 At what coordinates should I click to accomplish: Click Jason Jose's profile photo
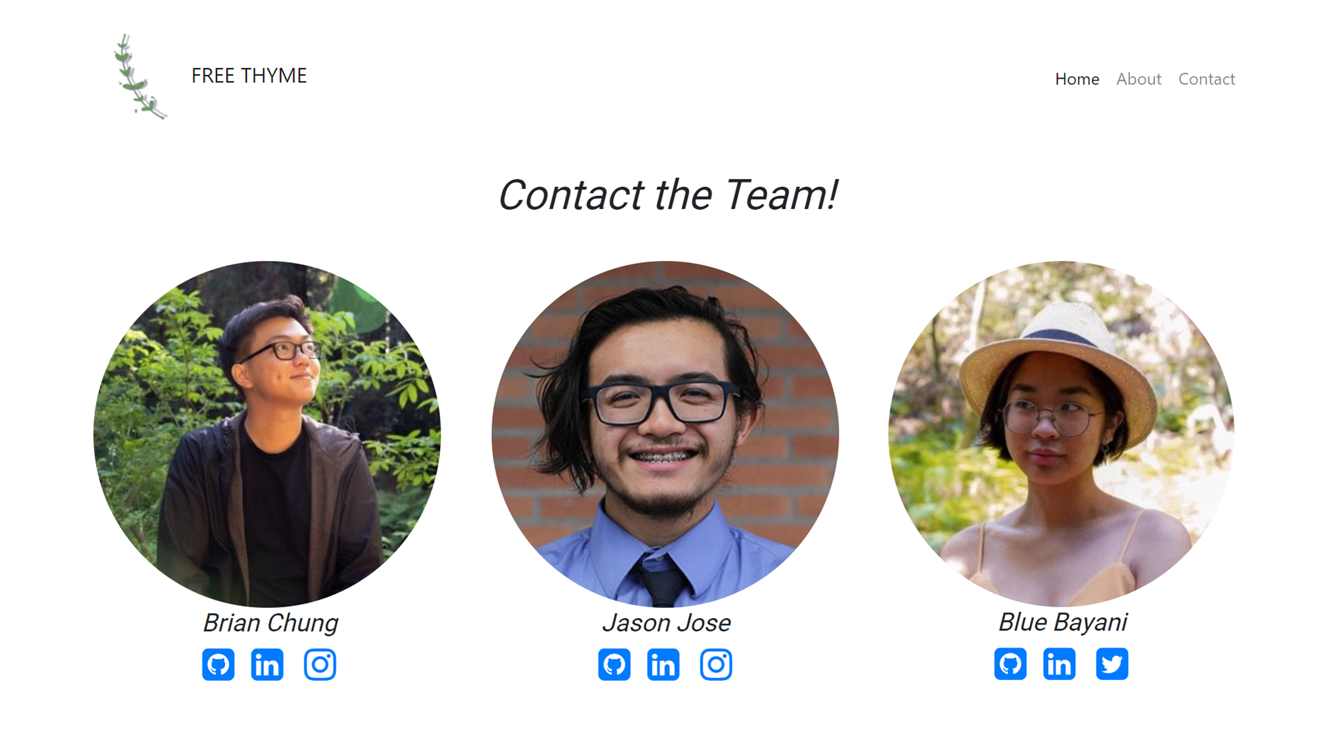[665, 434]
